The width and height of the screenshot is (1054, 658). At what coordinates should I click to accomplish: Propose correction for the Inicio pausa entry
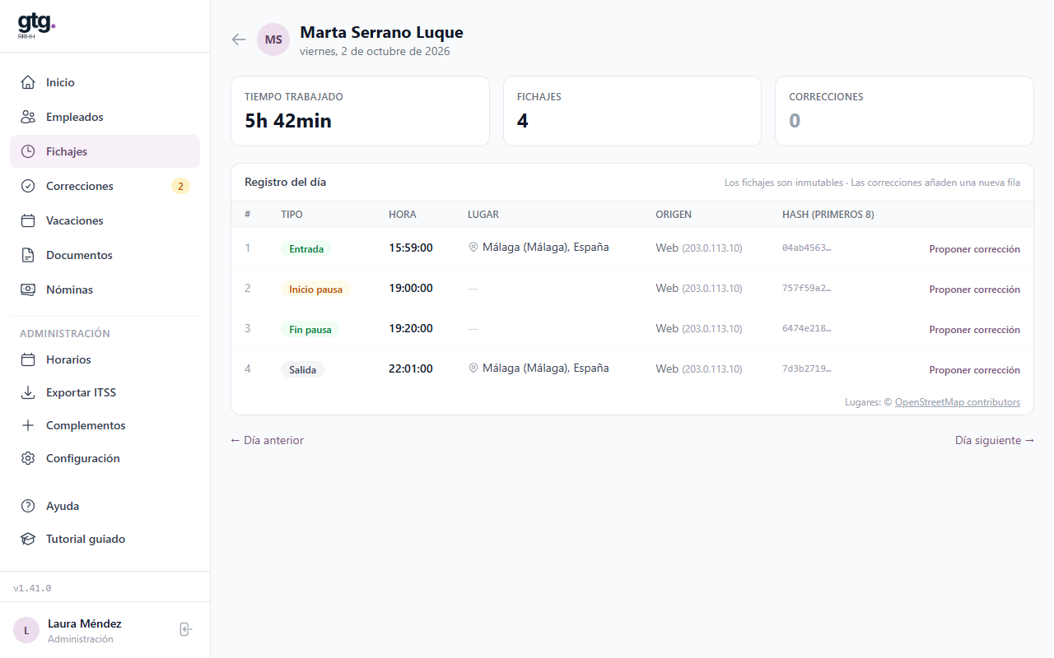974,290
